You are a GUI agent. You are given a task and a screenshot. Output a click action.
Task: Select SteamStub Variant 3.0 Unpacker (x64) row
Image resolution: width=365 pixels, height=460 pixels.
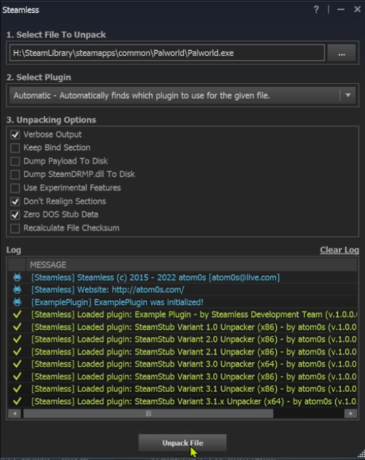182,364
